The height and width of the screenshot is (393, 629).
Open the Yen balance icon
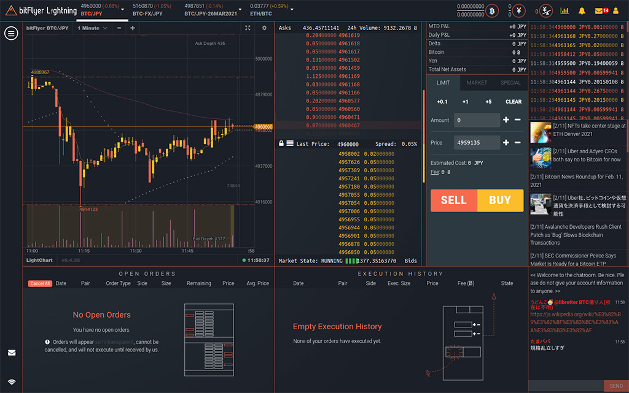pos(518,11)
